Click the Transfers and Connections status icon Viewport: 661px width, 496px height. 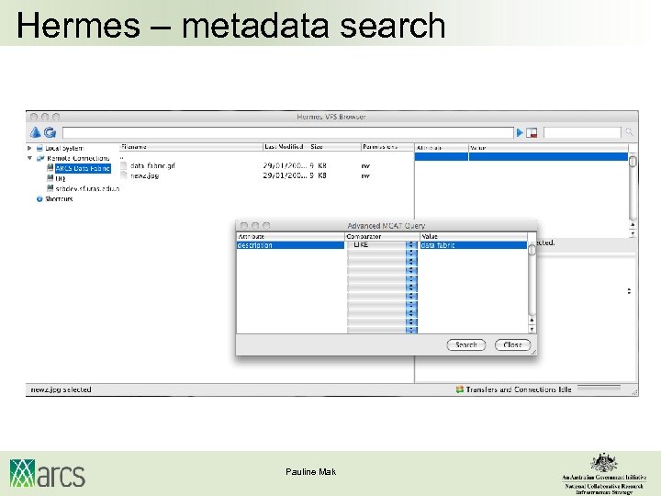coord(460,389)
